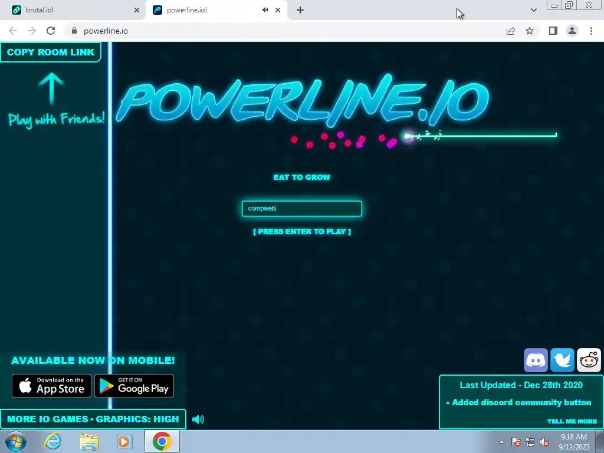Image resolution: width=604 pixels, height=453 pixels.
Task: Click Chrome icon on taskbar
Action: click(x=162, y=441)
